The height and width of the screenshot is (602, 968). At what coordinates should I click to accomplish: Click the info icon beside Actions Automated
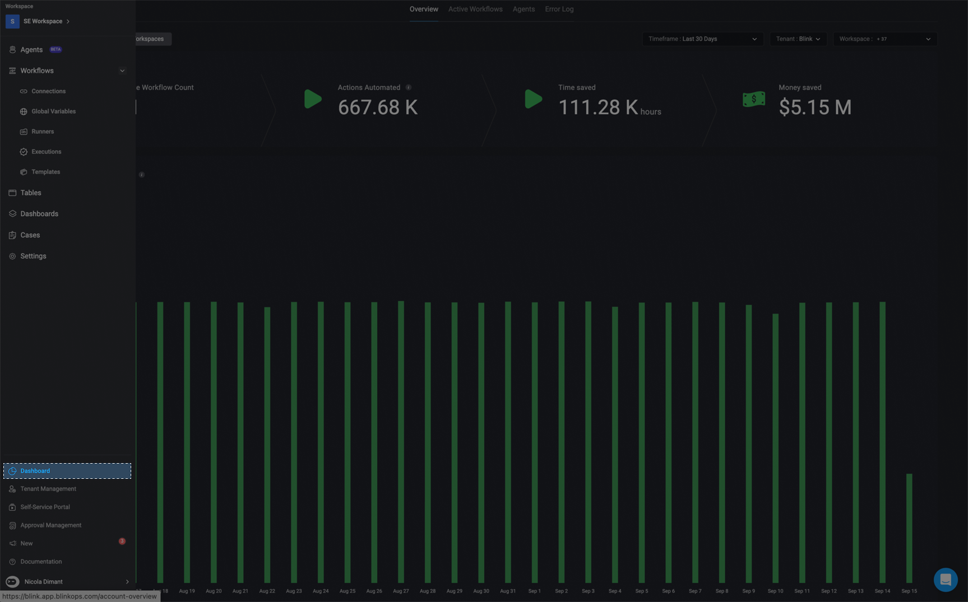point(409,87)
